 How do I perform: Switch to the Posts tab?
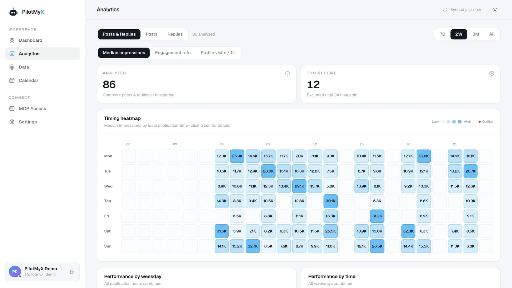(151, 34)
